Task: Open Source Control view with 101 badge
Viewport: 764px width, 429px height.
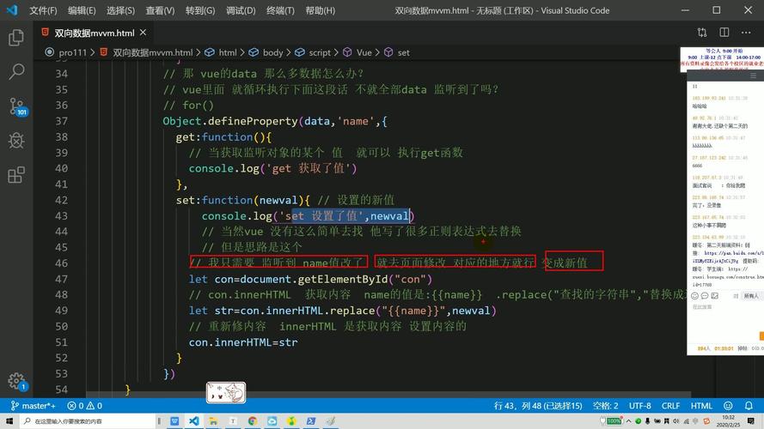Action: [17, 106]
